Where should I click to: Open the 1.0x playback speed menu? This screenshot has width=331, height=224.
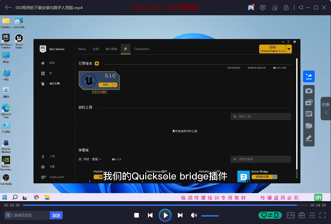[x=291, y=215]
